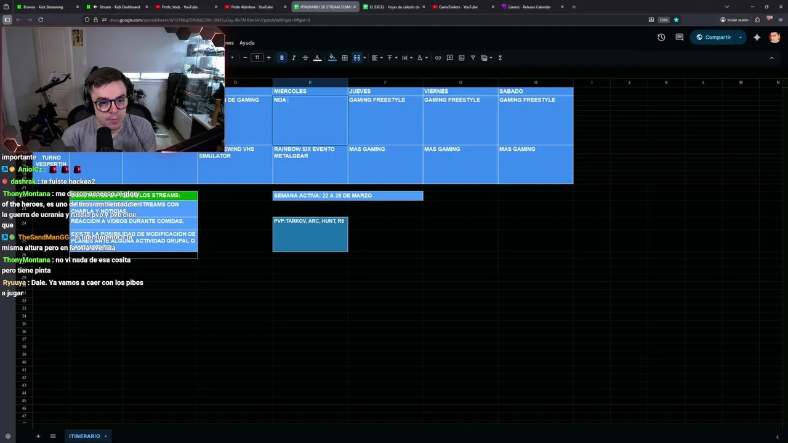
Task: Expand the filter views dropdown arrow
Action: click(491, 58)
